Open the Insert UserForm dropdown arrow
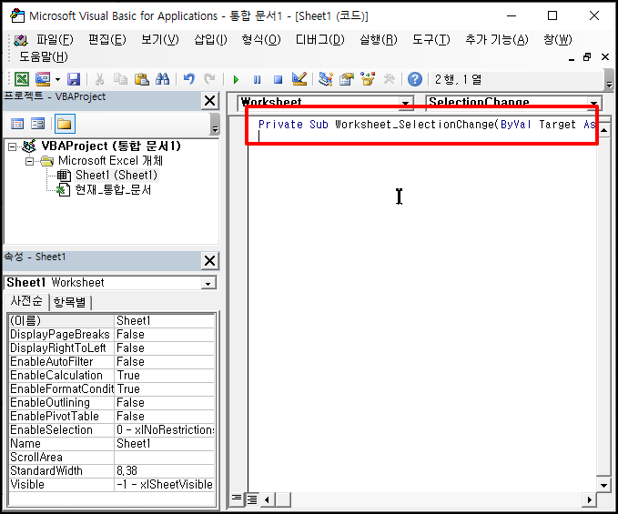 (57, 79)
